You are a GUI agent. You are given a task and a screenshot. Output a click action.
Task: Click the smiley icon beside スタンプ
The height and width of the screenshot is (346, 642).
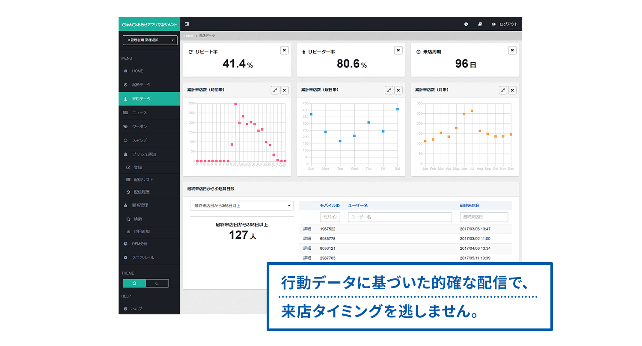[x=125, y=140]
